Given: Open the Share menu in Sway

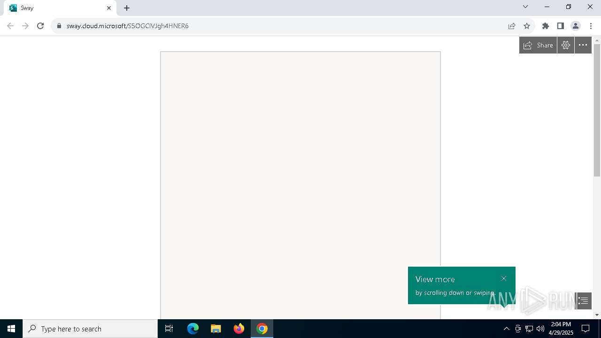Looking at the screenshot, I should (x=538, y=45).
